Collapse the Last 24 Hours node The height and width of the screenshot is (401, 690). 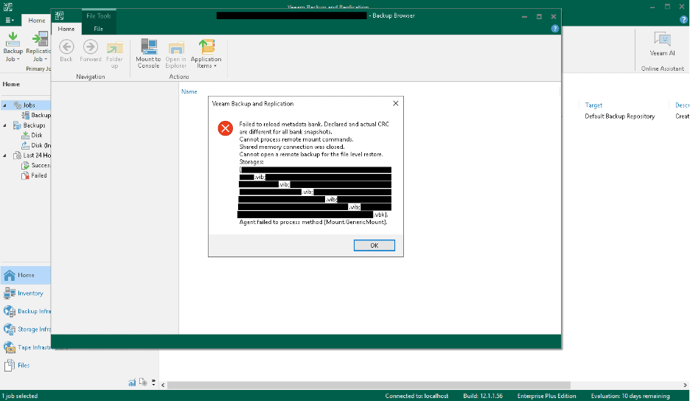coord(5,156)
